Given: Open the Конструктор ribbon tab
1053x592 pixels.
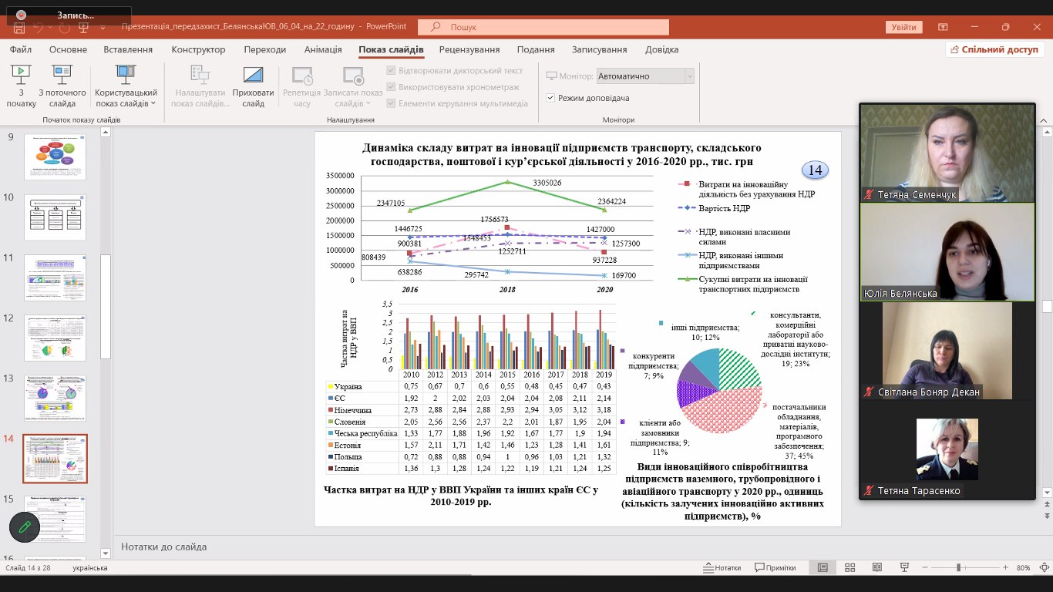Looking at the screenshot, I should click(x=198, y=49).
